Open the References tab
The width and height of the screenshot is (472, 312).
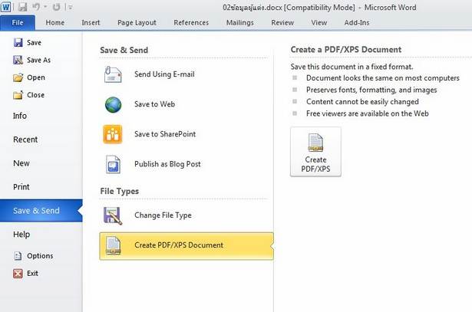pyautogui.click(x=191, y=23)
